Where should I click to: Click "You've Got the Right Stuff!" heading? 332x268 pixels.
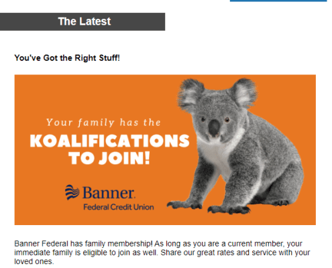point(67,58)
